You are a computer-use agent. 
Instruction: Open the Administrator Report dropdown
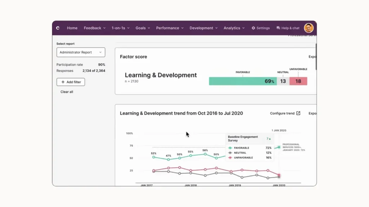click(80, 52)
